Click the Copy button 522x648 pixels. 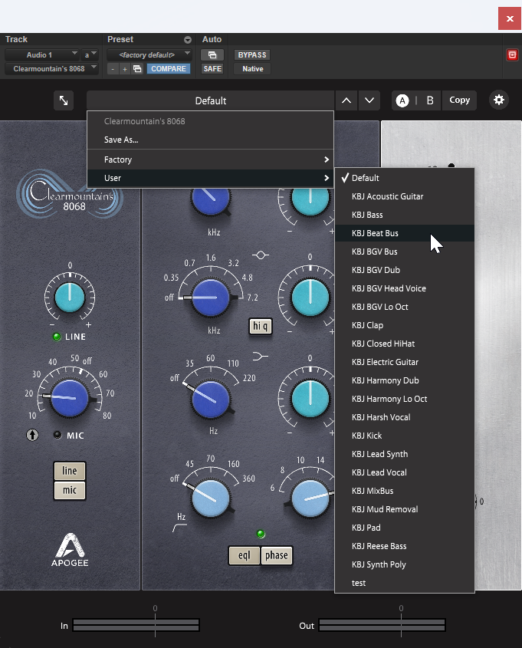(459, 100)
